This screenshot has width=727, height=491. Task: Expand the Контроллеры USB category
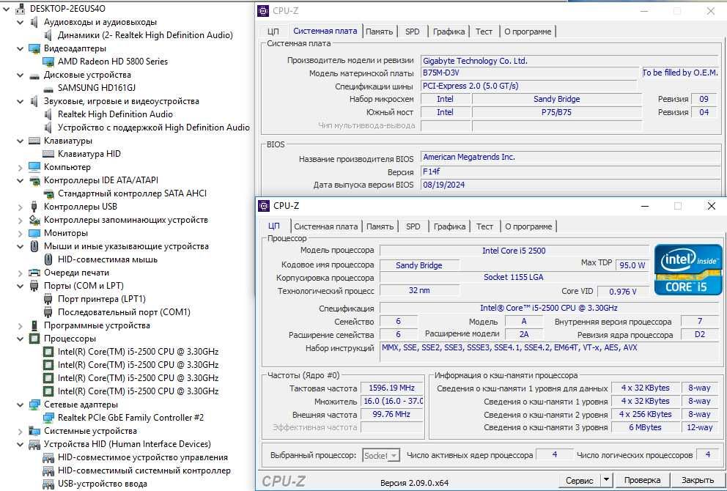[20, 207]
